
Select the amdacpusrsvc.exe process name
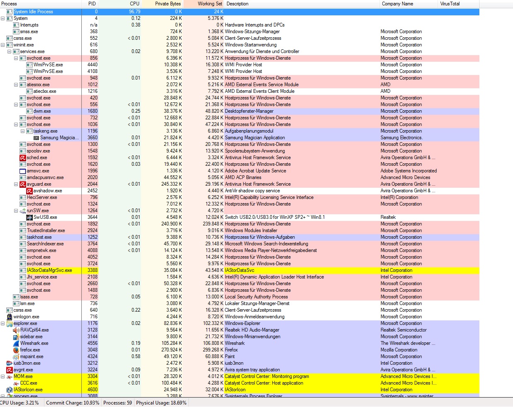coord(45,177)
